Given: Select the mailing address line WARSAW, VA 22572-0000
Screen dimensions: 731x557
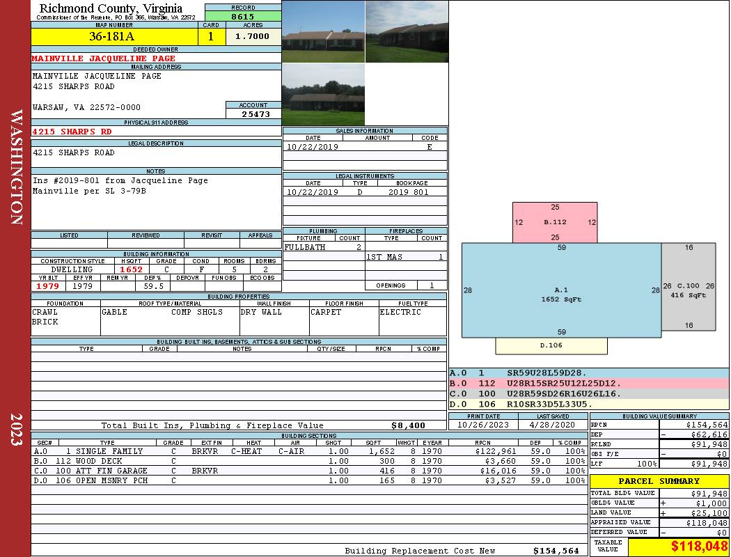Looking at the screenshot, I should pyautogui.click(x=86, y=107).
